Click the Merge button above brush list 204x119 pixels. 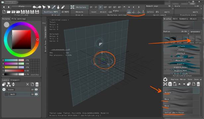(183, 79)
